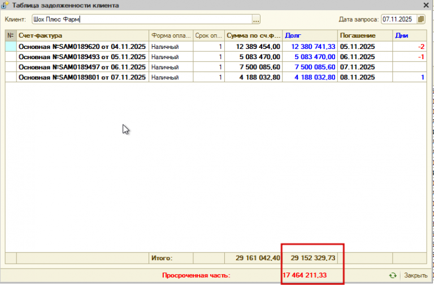434x285 pixels.
Task: Click Наличный in the SAM0189801 row
Action: (x=165, y=78)
